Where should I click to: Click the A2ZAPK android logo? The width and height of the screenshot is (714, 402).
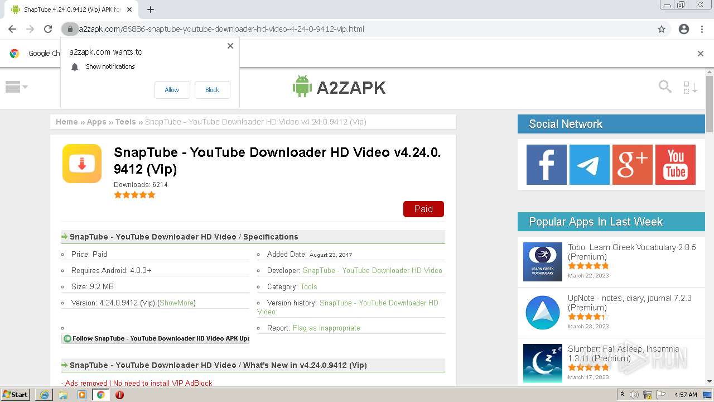point(339,87)
